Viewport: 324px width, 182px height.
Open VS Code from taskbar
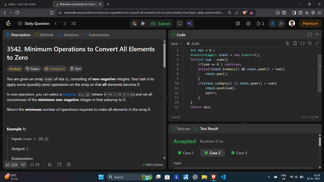(223, 177)
